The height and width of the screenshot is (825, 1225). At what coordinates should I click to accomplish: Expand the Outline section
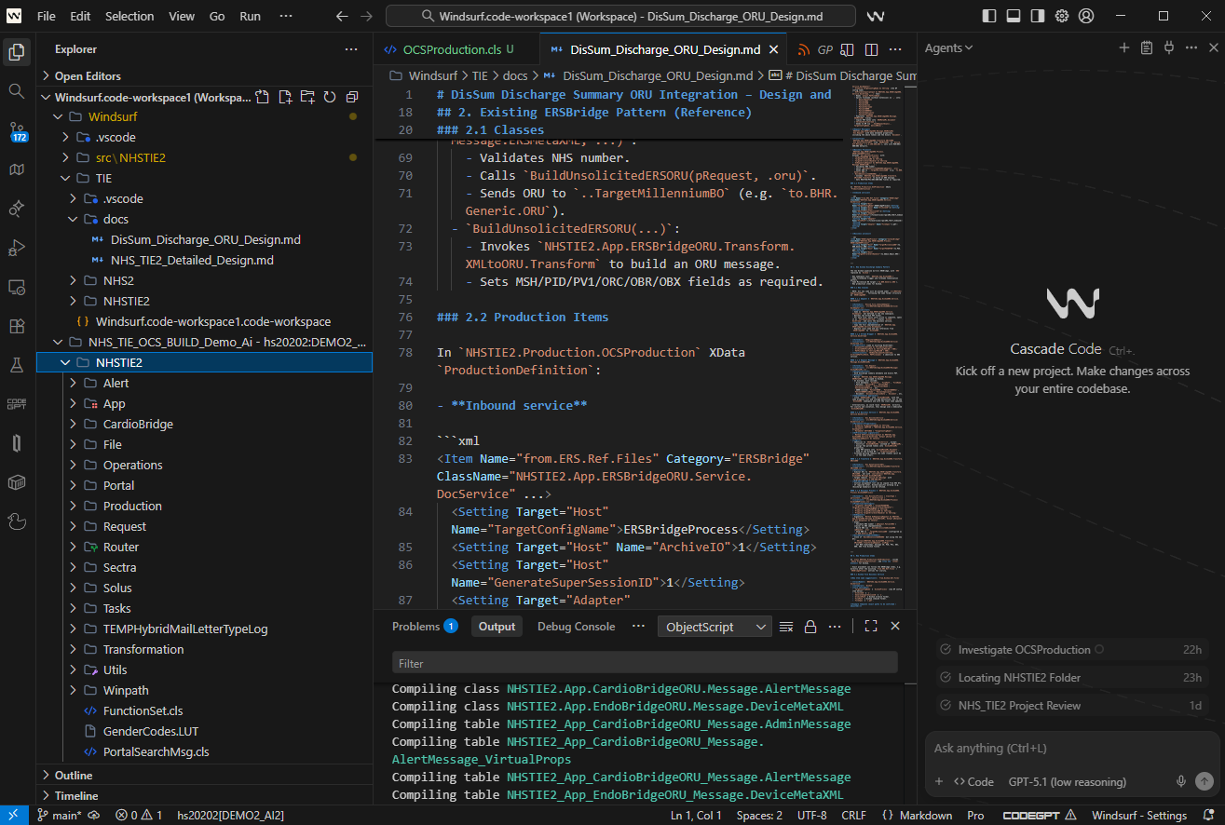74,775
